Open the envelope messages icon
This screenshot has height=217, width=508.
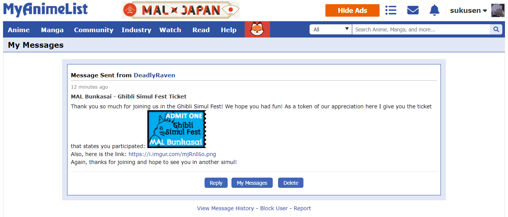(x=413, y=10)
